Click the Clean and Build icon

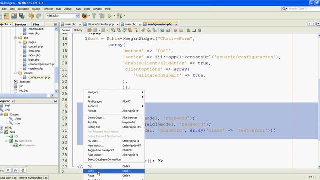pos(102,16)
